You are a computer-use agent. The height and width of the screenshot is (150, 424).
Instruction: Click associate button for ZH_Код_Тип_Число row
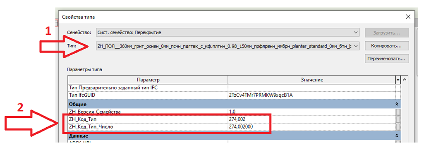398,127
